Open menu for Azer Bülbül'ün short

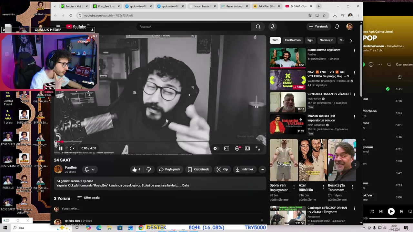pos(323,187)
